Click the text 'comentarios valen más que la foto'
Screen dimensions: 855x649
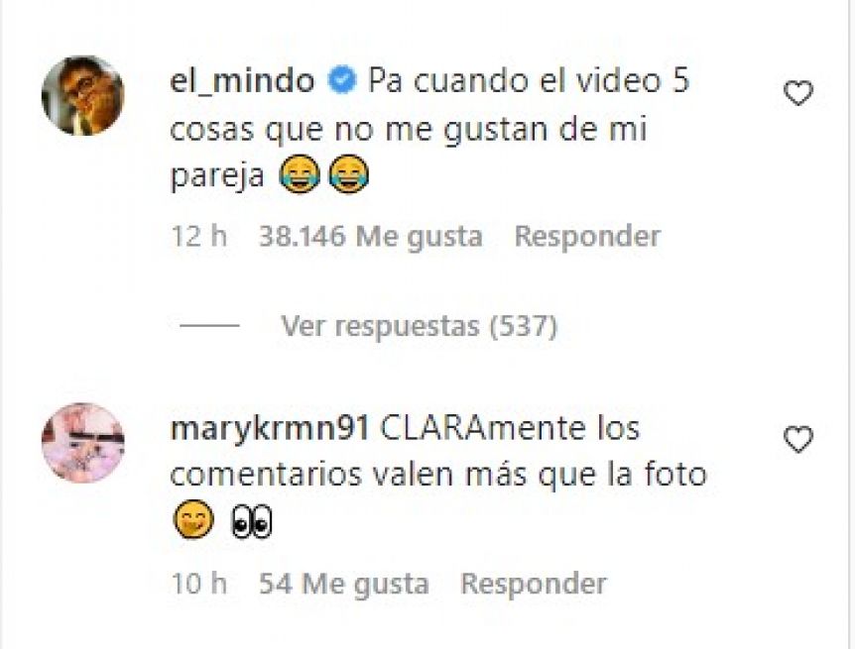pyautogui.click(x=438, y=474)
